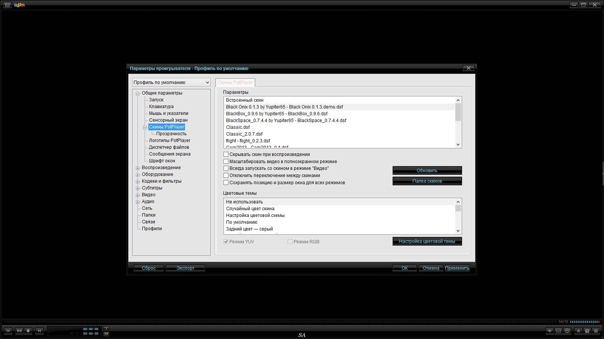
Task: Click the 'Сброс' button
Action: (x=149, y=268)
